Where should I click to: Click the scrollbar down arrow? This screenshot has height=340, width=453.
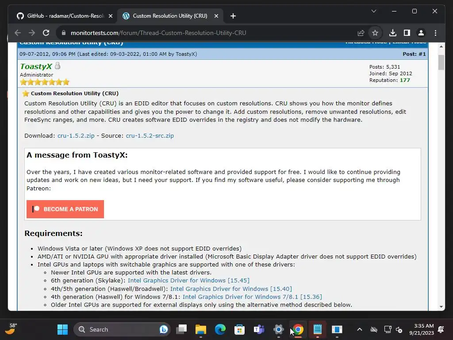click(x=441, y=307)
